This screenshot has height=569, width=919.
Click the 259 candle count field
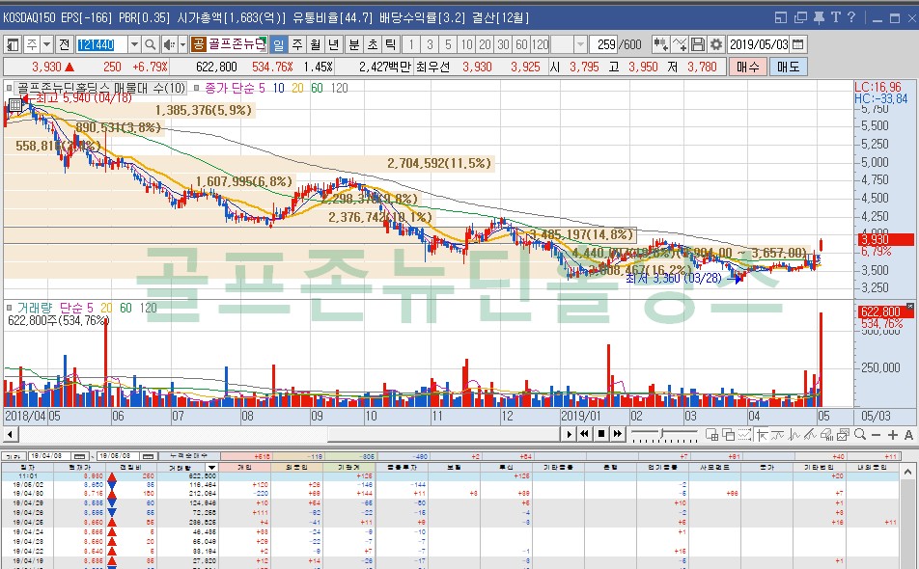tap(604, 44)
